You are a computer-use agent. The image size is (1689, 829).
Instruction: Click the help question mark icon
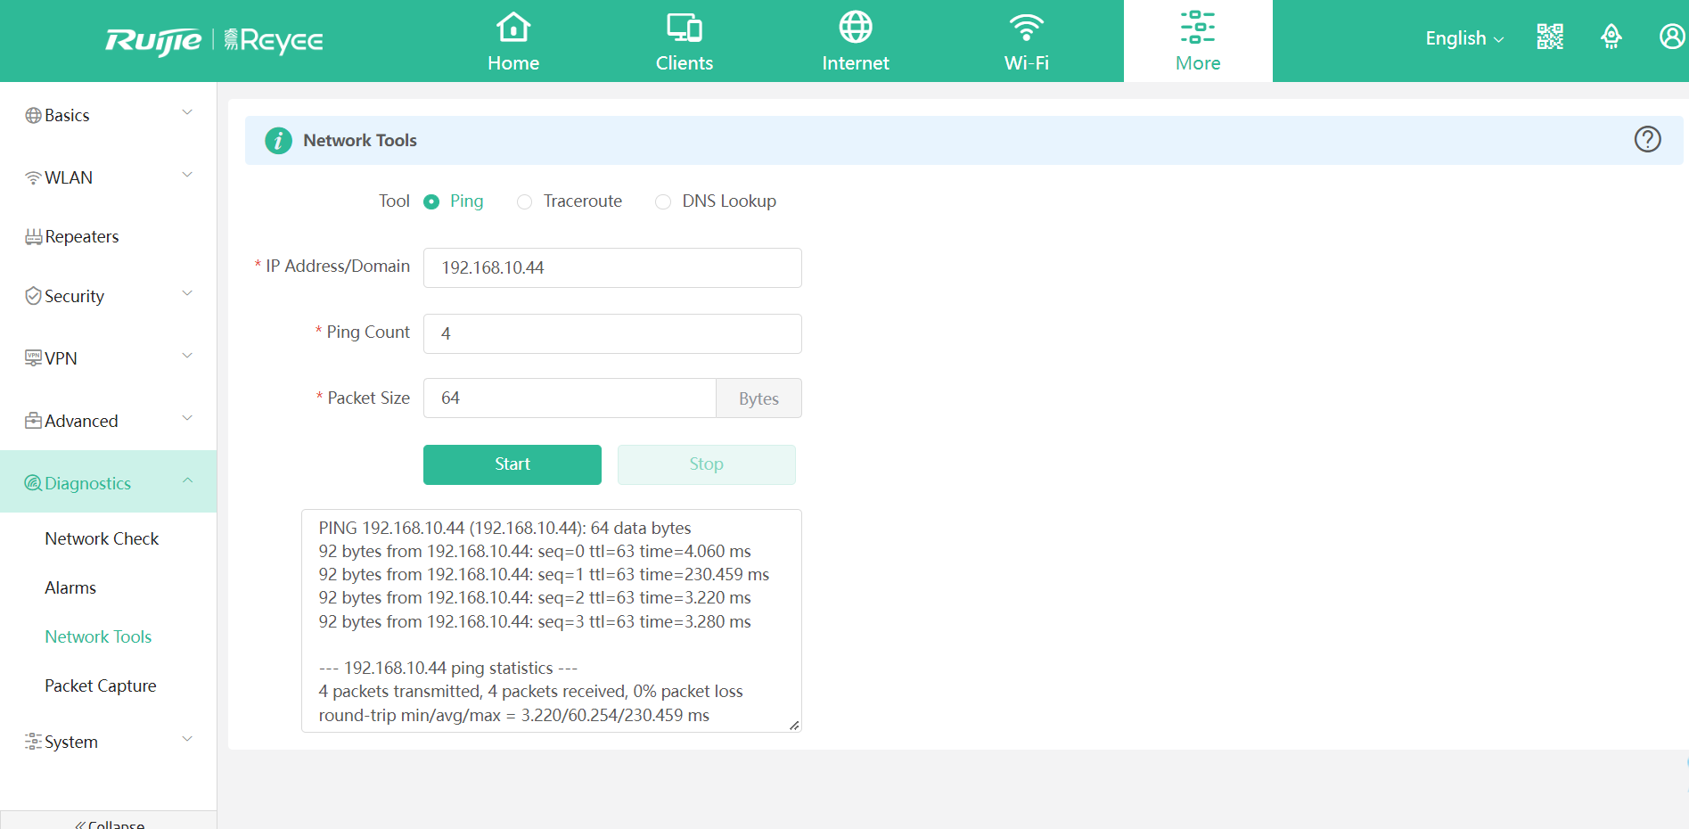click(x=1647, y=140)
